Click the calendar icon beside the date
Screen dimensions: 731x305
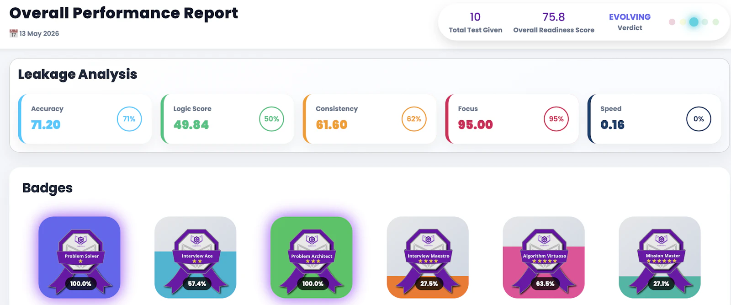[13, 33]
